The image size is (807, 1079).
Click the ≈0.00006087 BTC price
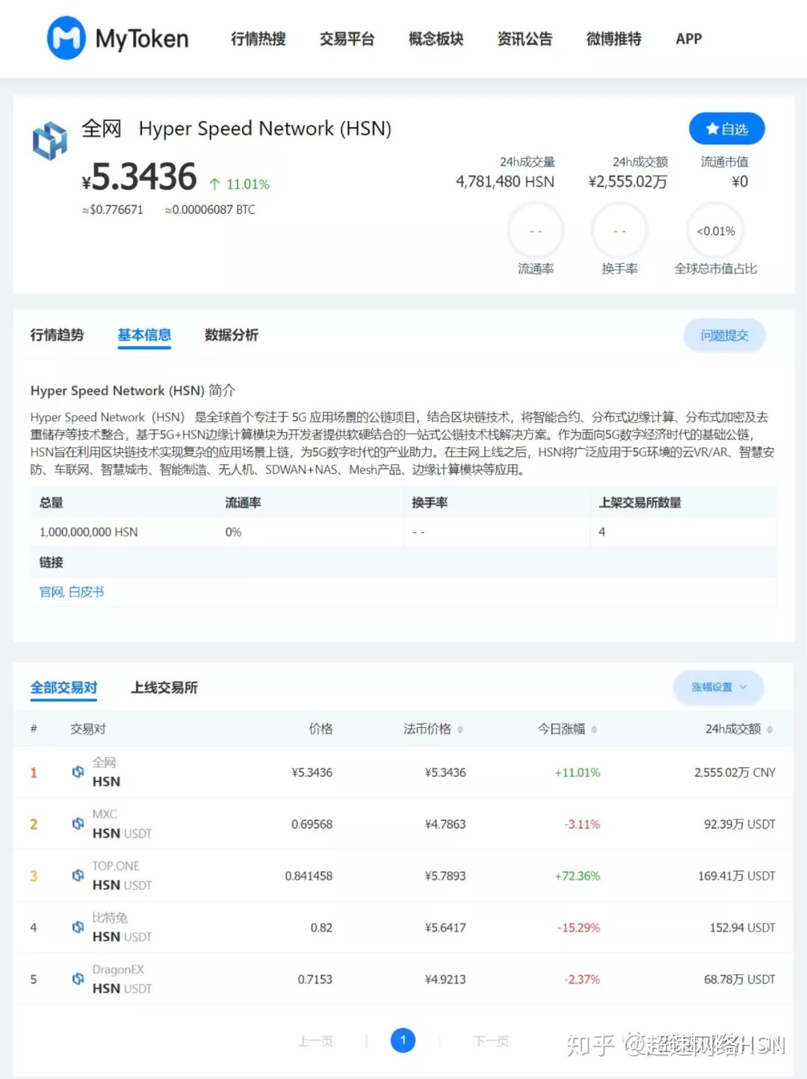click(210, 210)
